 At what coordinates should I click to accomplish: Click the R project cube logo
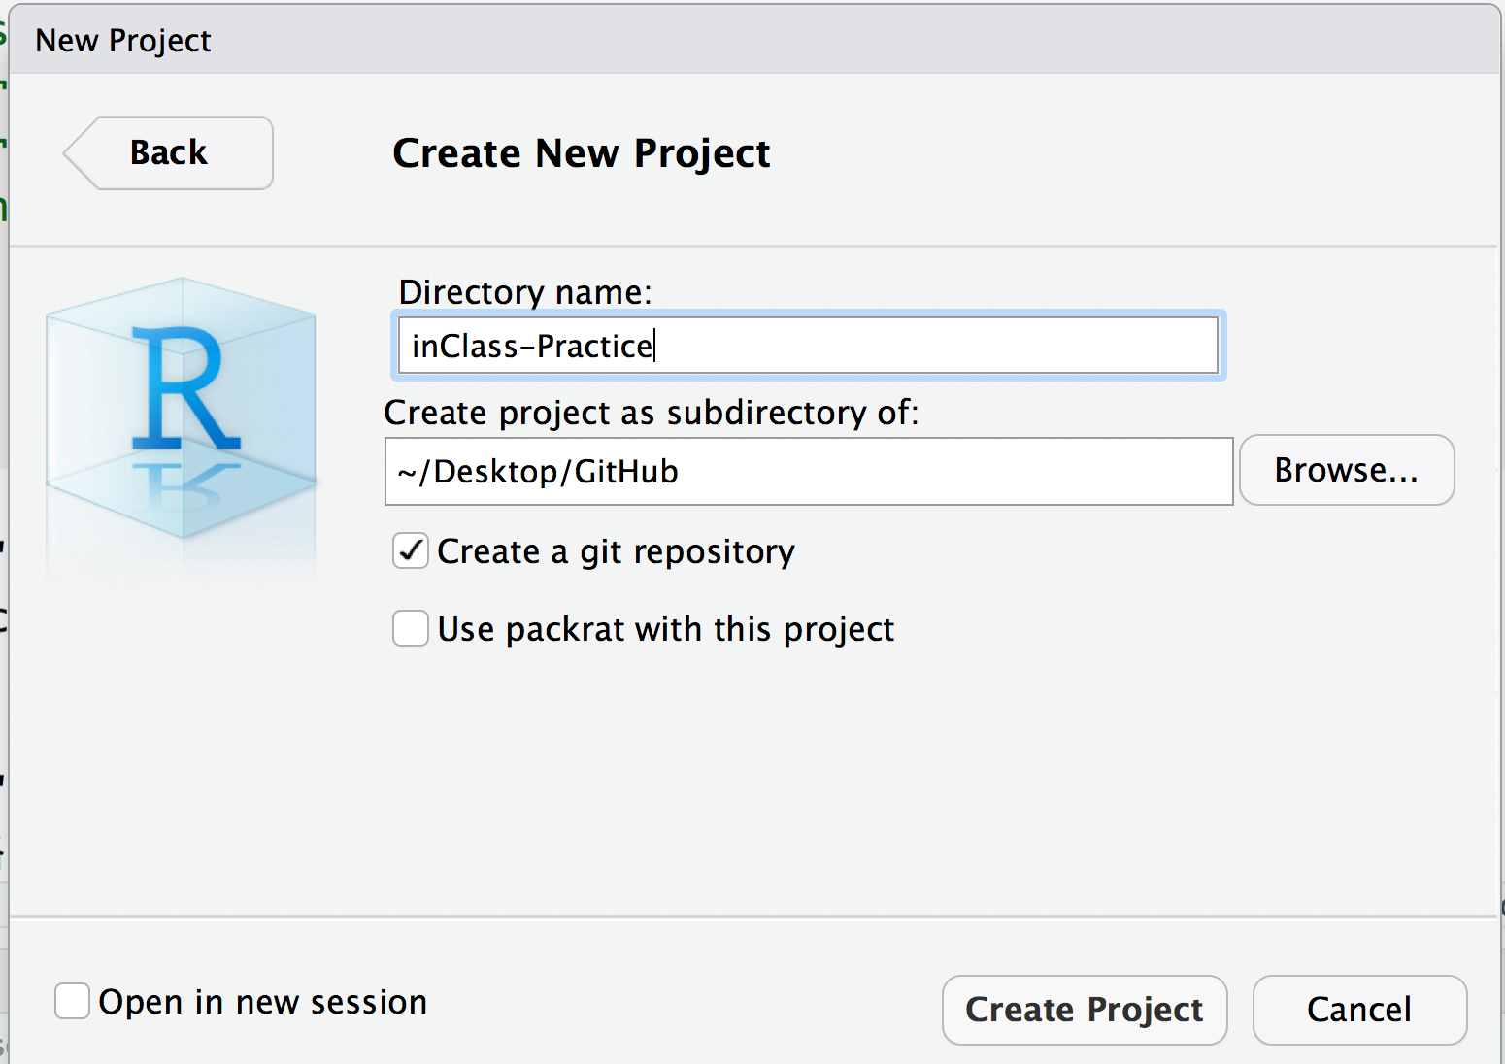click(182, 408)
